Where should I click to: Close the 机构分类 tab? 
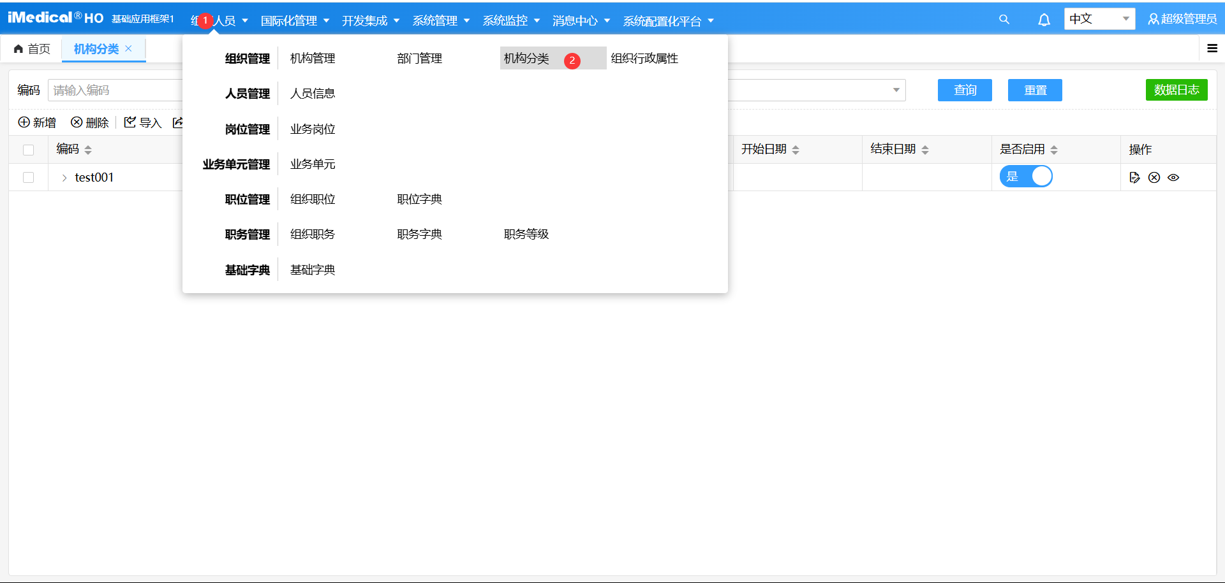129,48
